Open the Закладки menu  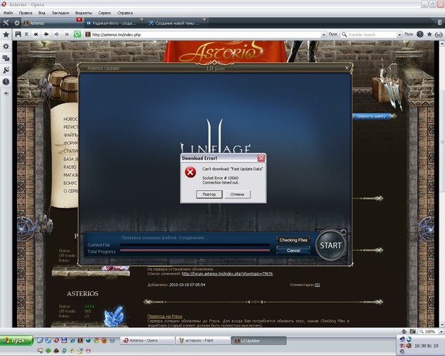click(61, 13)
